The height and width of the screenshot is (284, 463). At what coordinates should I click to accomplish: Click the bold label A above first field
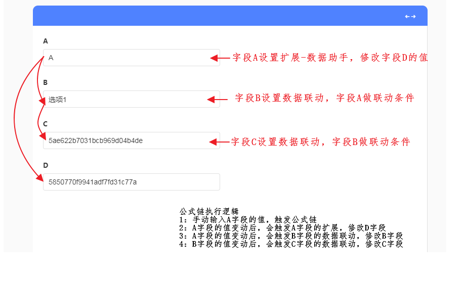(46, 41)
